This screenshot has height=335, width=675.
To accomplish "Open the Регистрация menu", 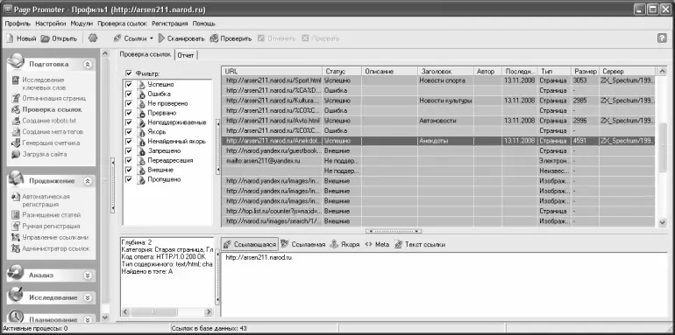I will [169, 24].
